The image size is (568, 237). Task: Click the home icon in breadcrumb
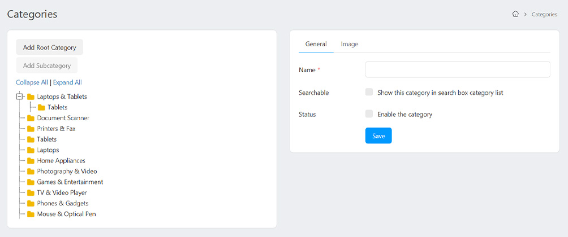(515, 14)
